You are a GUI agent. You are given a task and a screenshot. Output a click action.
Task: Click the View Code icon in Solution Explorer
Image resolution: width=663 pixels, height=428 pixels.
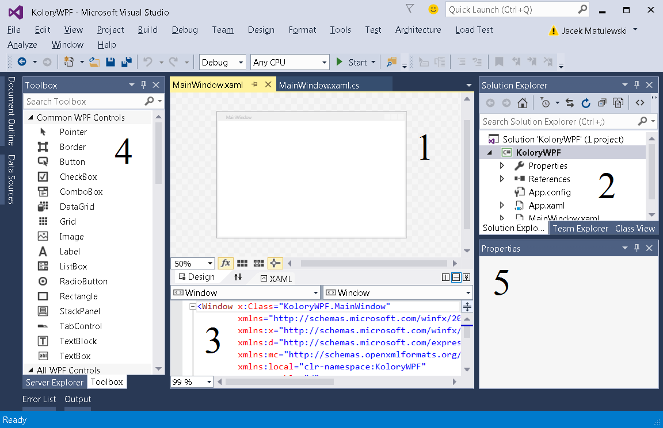pos(640,103)
